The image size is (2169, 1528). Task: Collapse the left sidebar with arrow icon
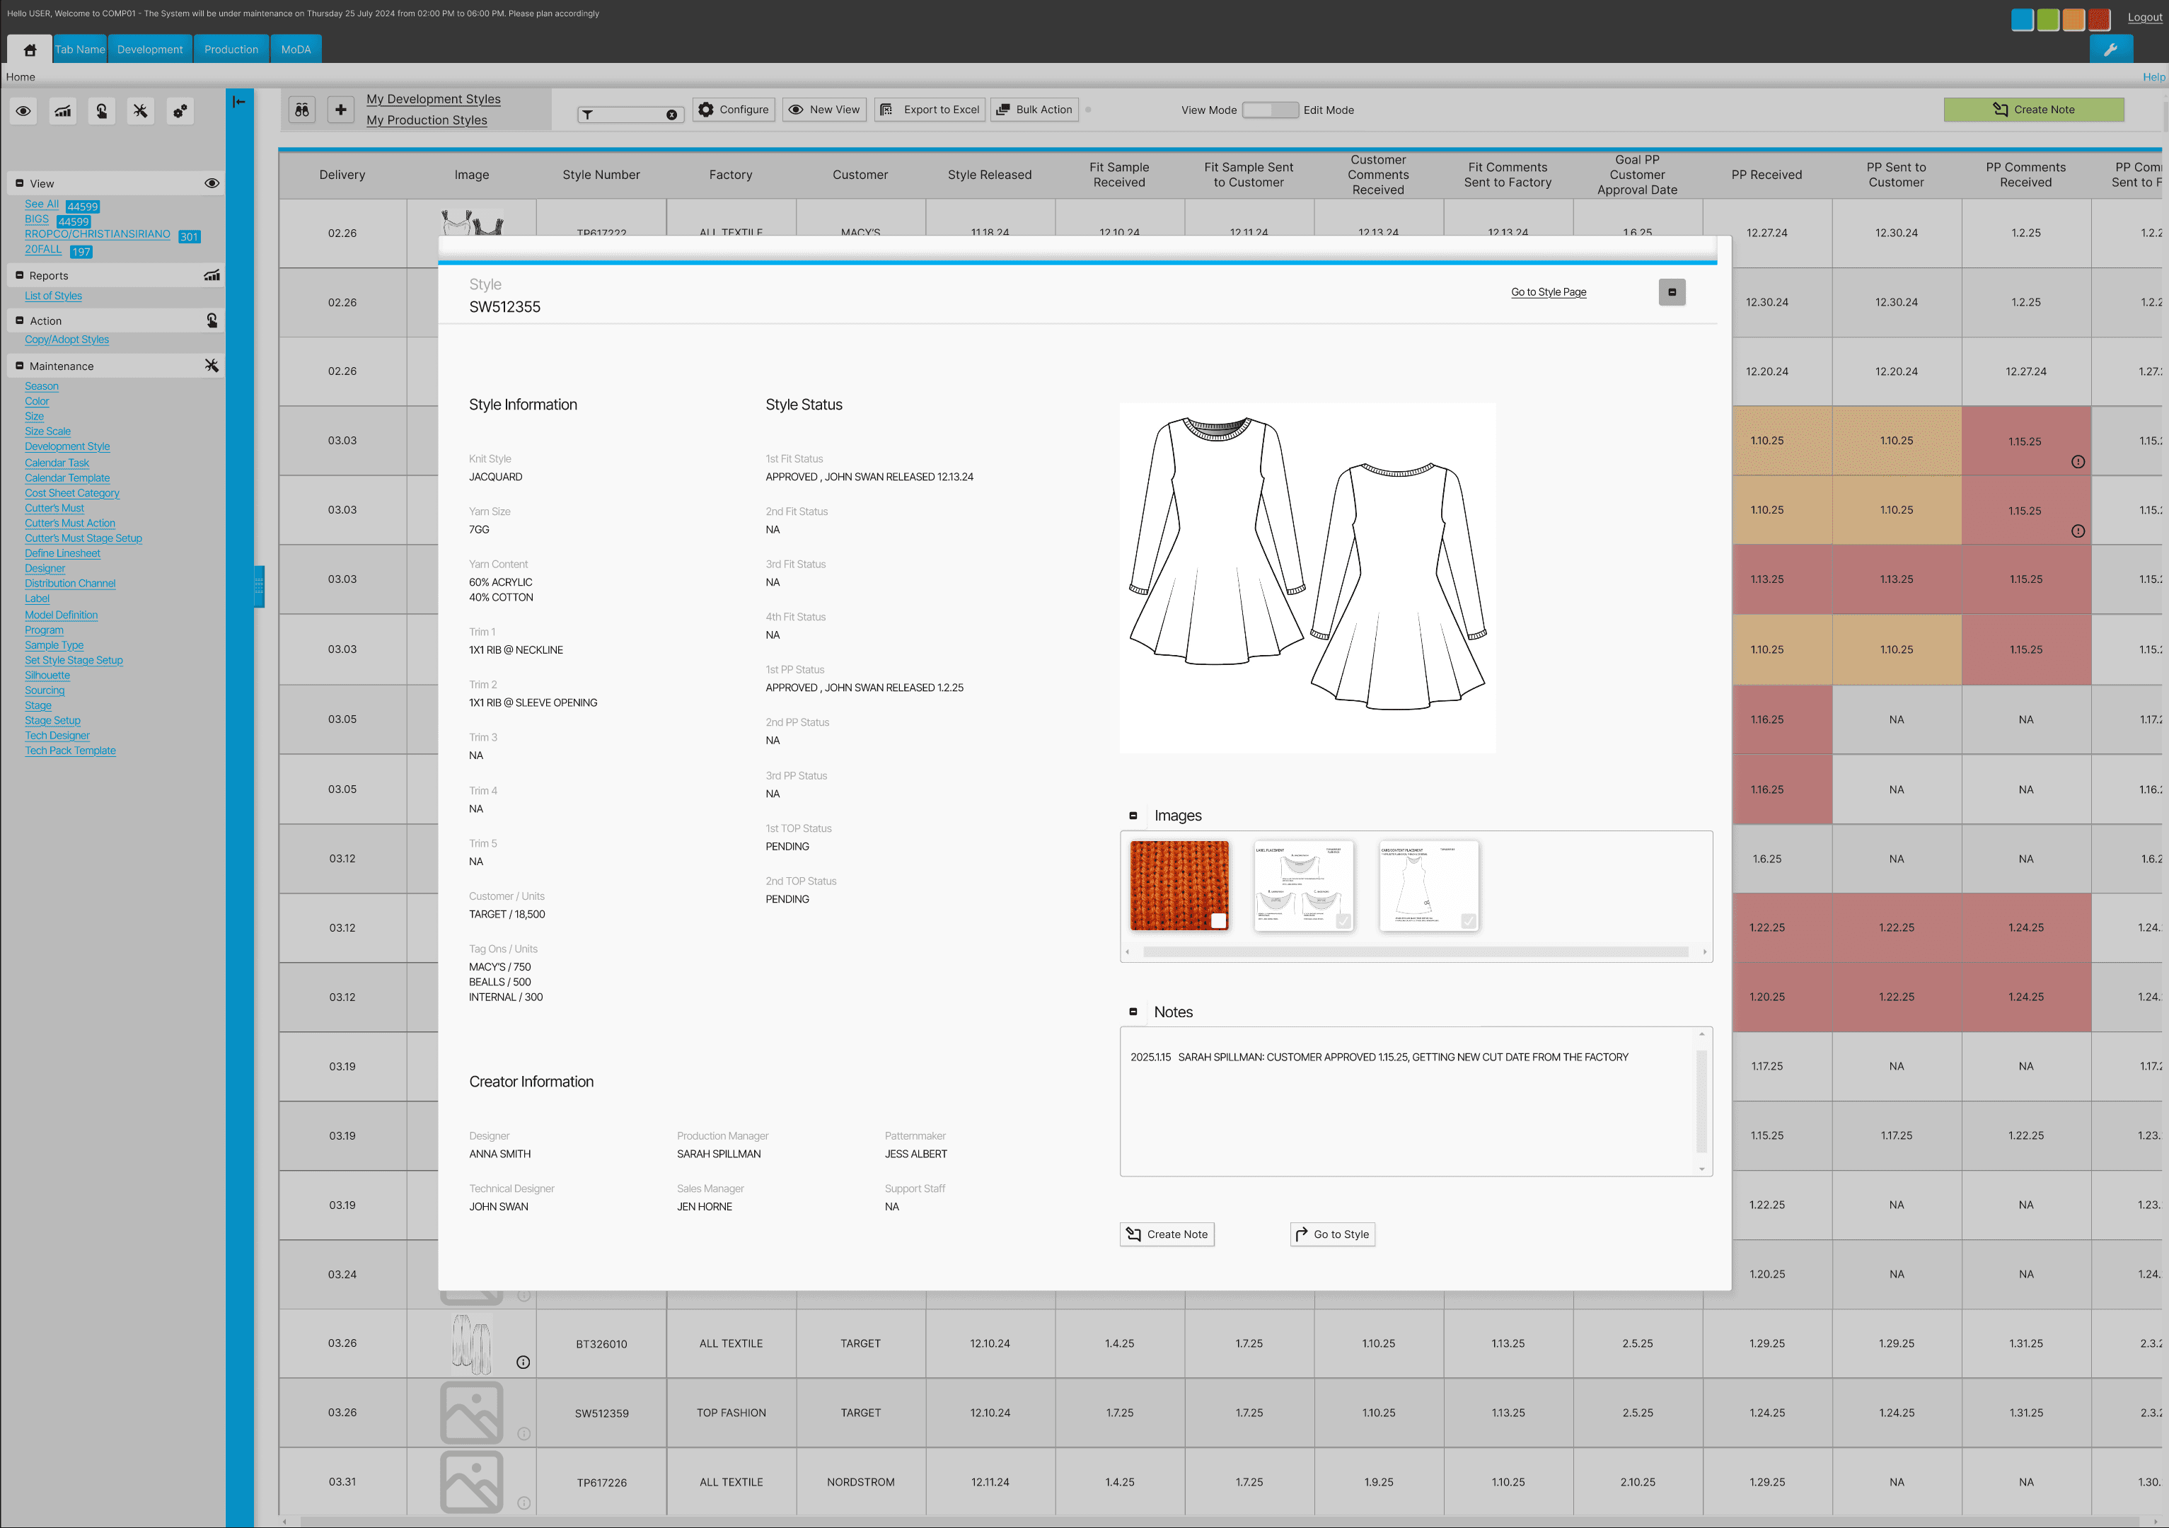(x=239, y=102)
